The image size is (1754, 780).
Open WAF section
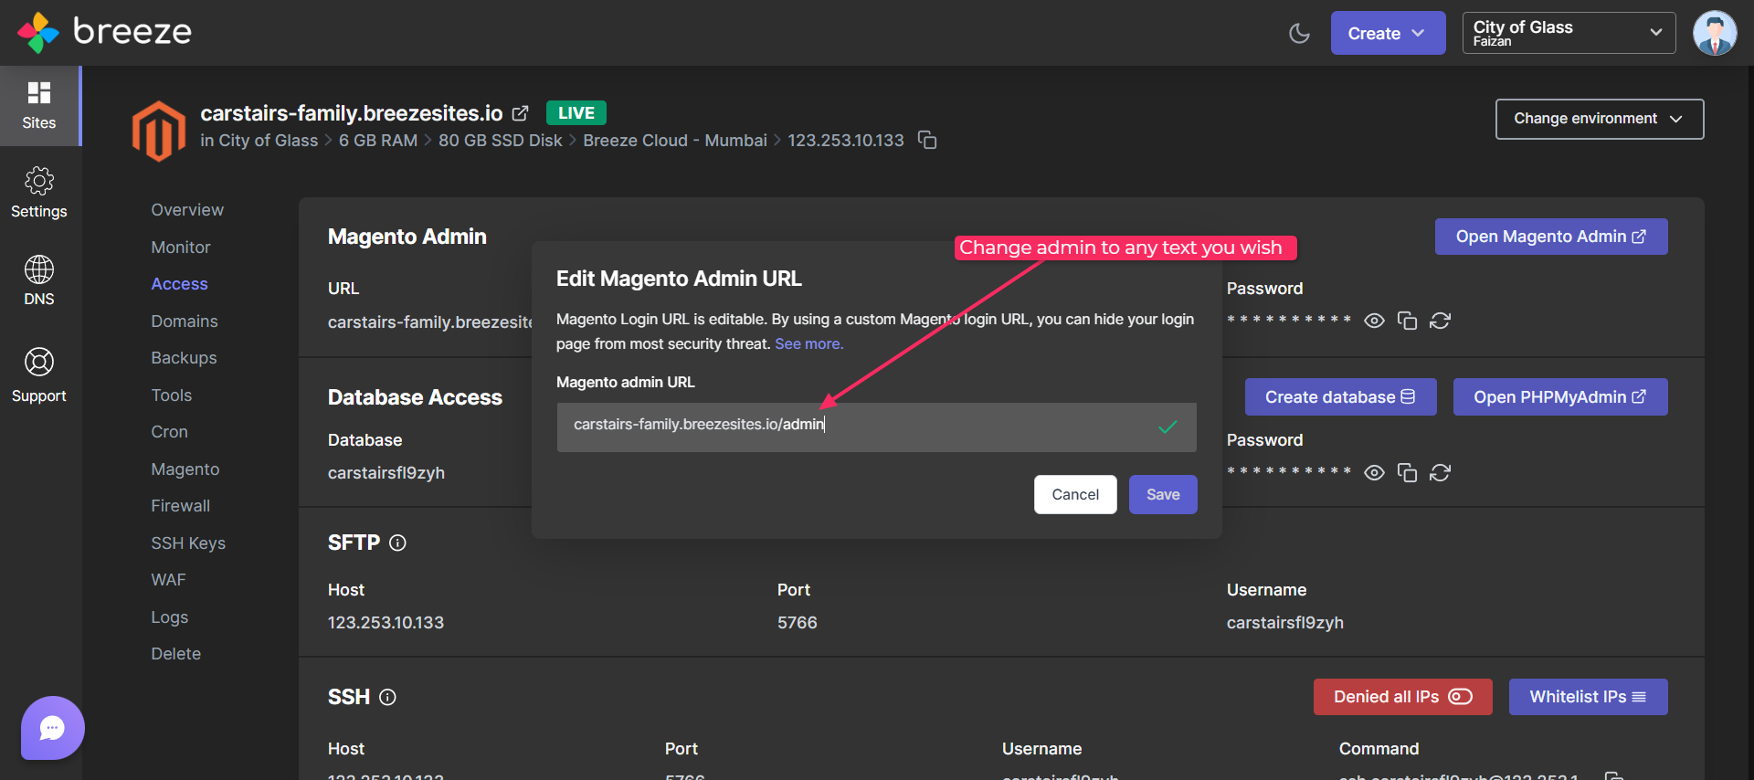coord(168,580)
